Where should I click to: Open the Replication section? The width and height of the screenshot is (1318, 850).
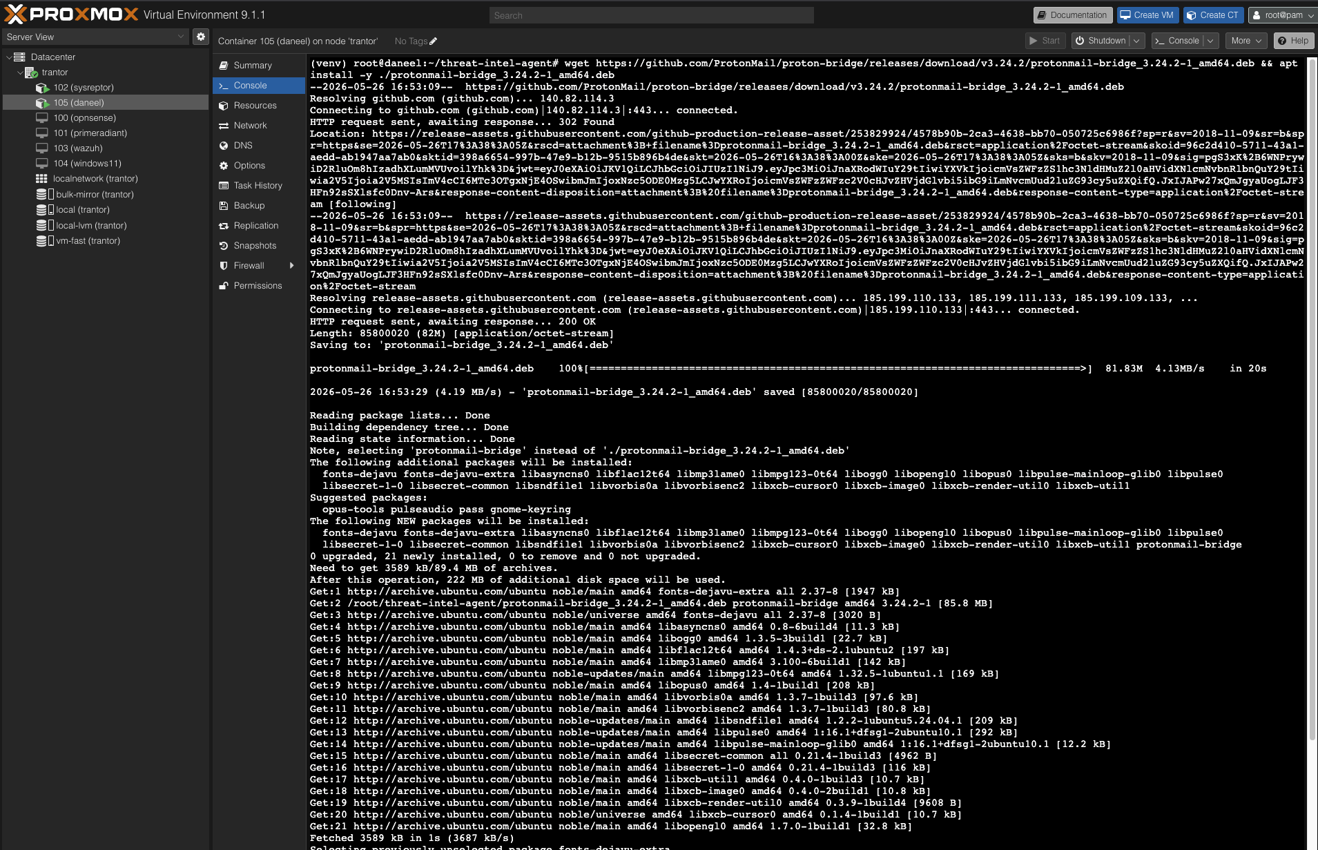[x=258, y=226]
